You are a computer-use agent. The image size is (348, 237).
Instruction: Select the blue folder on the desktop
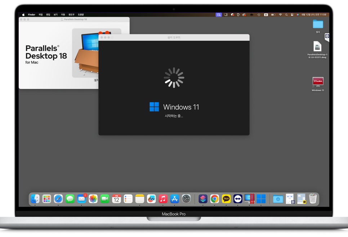(x=318, y=24)
